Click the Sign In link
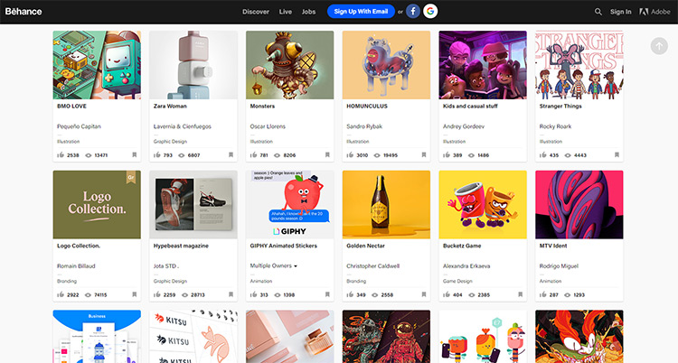 (620, 12)
